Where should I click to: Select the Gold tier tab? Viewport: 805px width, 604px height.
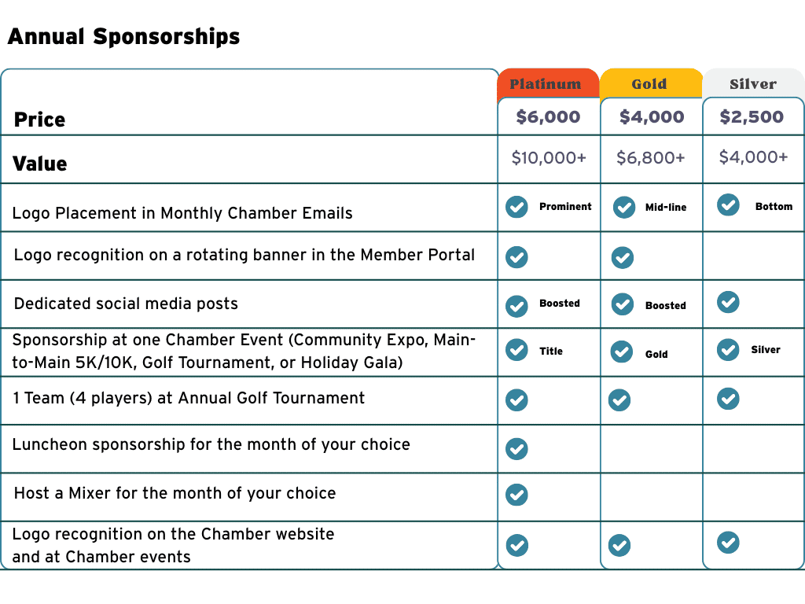pyautogui.click(x=649, y=84)
